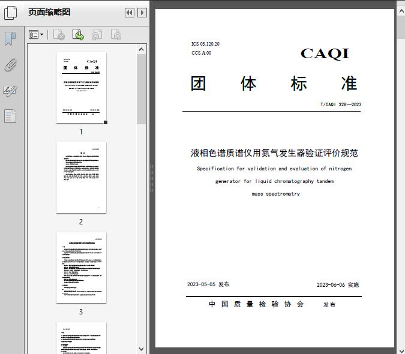Click the Chinese title 液相色谱质谱仪用氮气发生器验证评价规范
Screen dimensions: 405x354
(x=274, y=153)
